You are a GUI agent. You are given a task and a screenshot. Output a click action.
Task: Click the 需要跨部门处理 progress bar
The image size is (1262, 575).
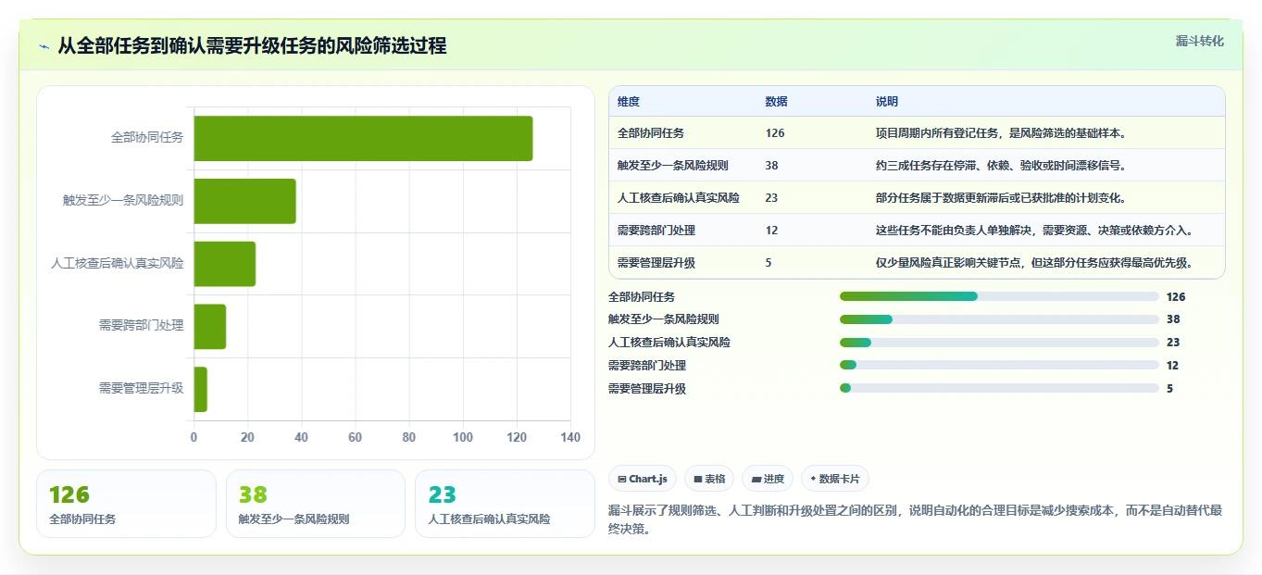tap(999, 366)
